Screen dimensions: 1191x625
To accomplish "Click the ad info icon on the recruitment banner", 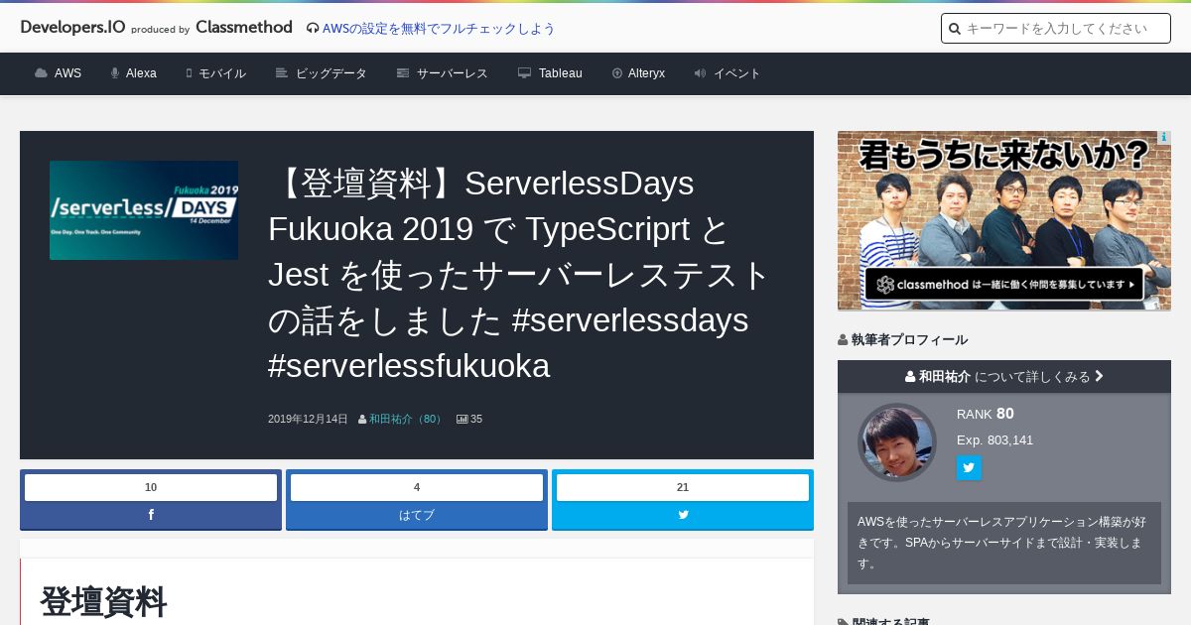I will tap(1163, 138).
